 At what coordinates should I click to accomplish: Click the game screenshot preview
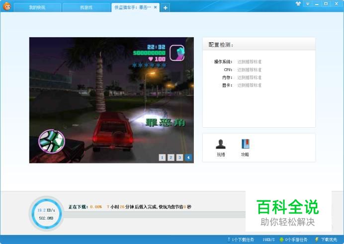[x=111, y=100]
